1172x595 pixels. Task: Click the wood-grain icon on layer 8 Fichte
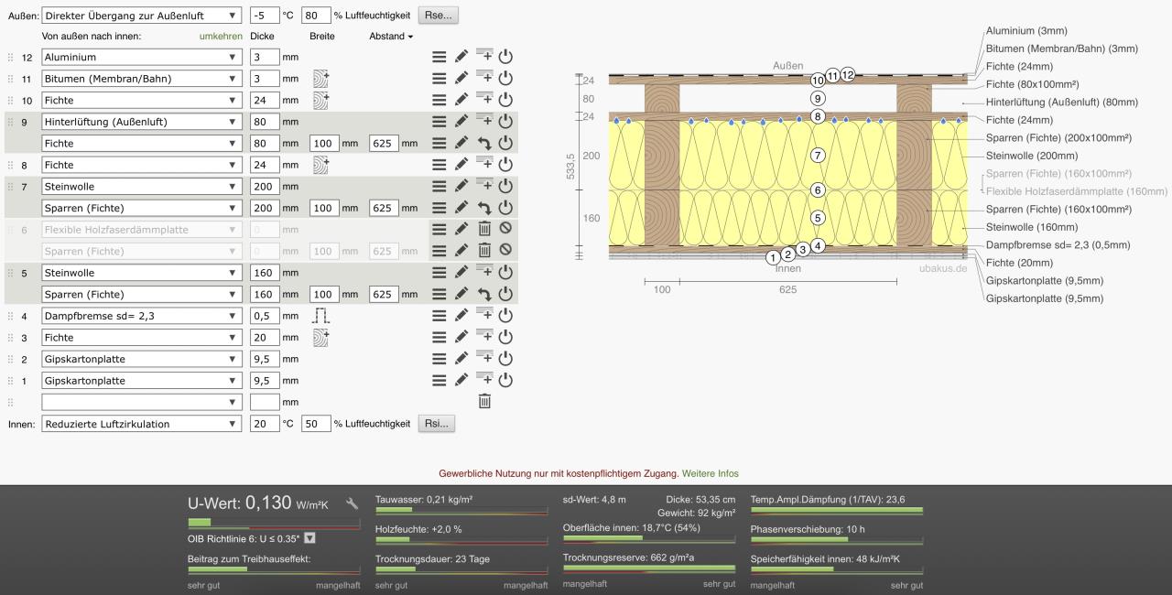[320, 165]
